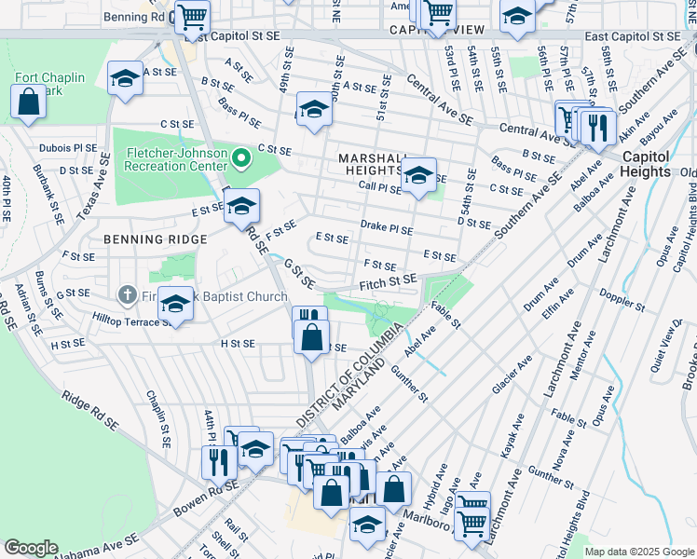Click the school marker near A St SE and Texas Ave
The width and height of the screenshot is (697, 559).
click(126, 80)
